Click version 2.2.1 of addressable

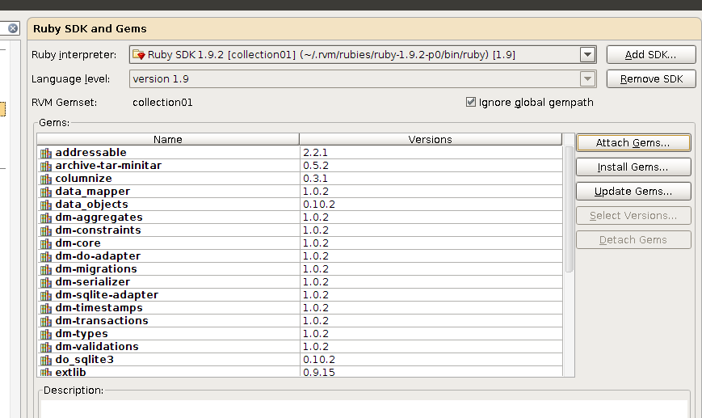click(315, 153)
